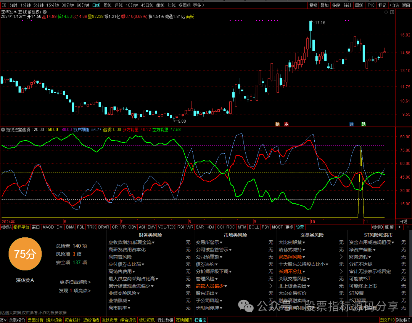
Task: Open the 关联报价 bottom tab
Action: coord(17,320)
